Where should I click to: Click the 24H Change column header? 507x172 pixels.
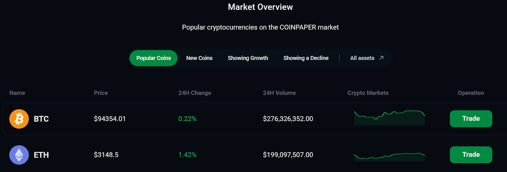click(x=195, y=93)
